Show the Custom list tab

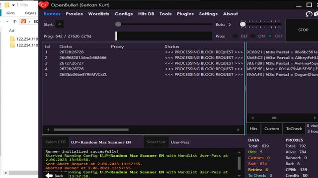[x=272, y=129]
